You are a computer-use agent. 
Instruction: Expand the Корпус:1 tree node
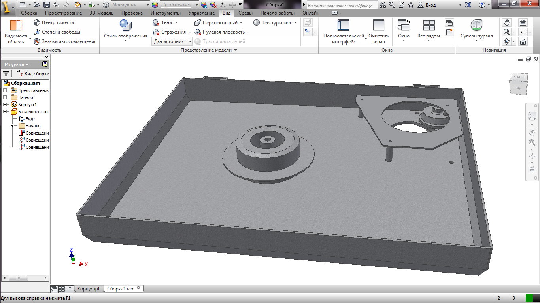tap(5, 105)
